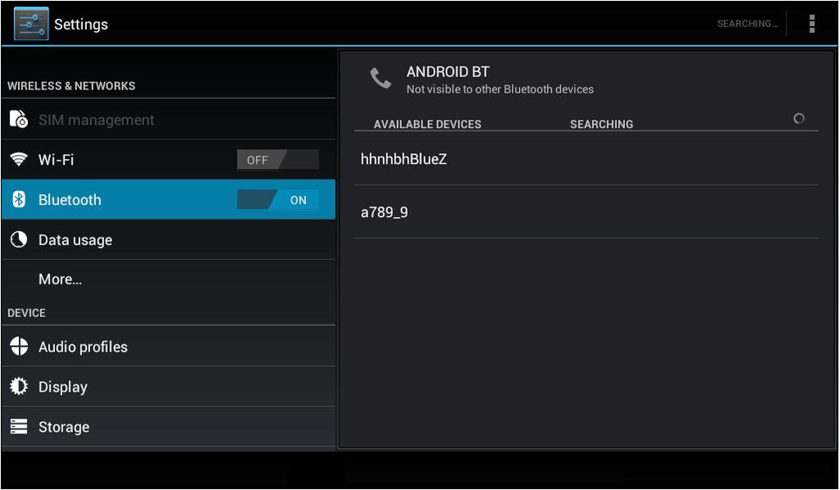Open Display settings
840x490 pixels.
point(169,386)
